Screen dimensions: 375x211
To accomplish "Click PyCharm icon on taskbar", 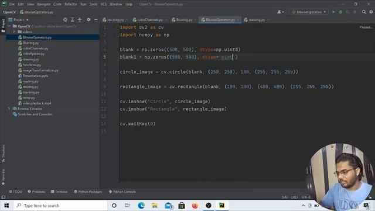I will coord(222,206).
